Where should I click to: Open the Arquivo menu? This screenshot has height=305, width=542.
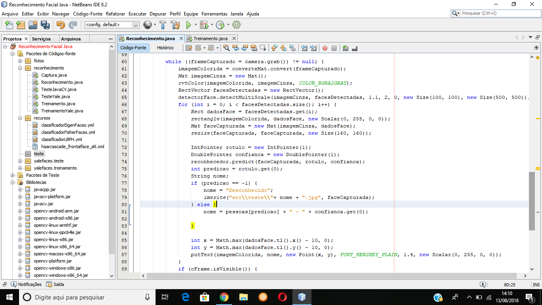click(10, 14)
